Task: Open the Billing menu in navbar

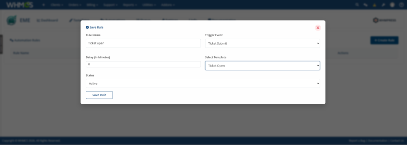Action: (x=92, y=5)
